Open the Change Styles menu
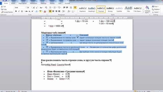Image resolution: width=163 pixels, height=92 pixels. pos(147,9)
